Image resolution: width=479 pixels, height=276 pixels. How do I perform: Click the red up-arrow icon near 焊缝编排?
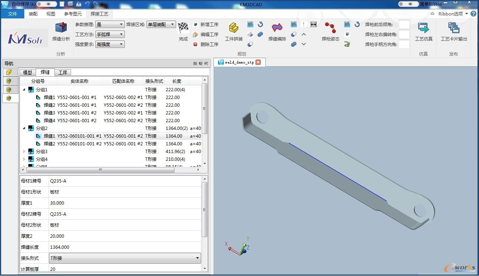coord(304,24)
